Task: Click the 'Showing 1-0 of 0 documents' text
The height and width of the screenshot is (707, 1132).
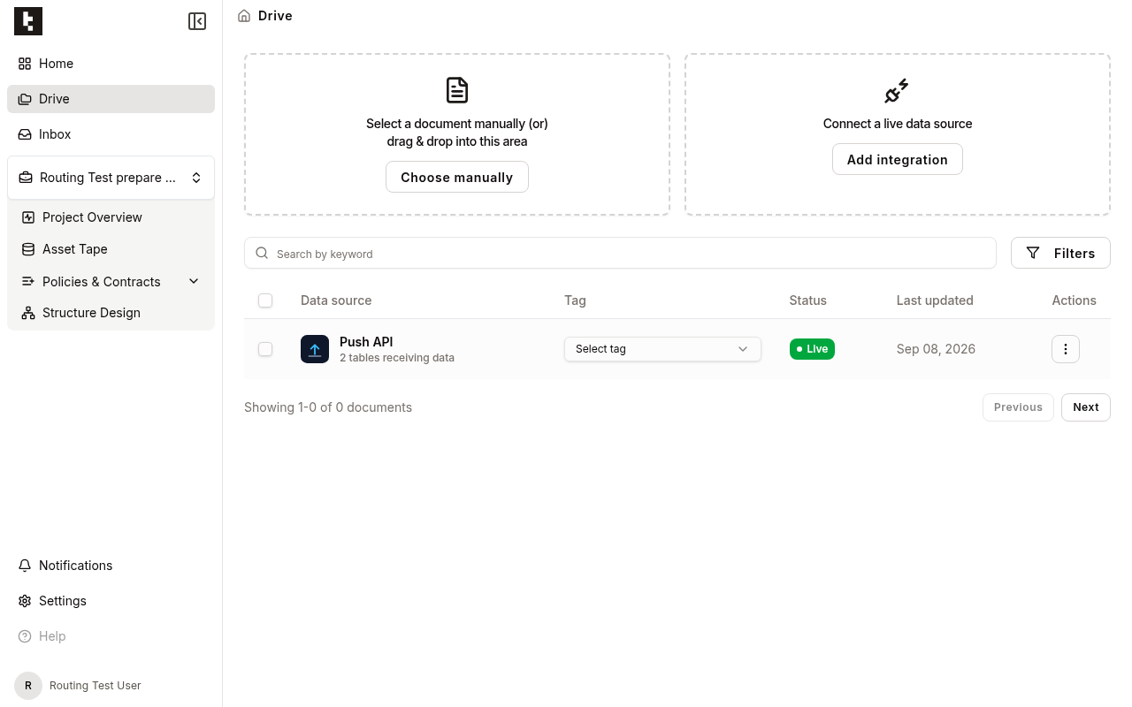Action: coord(328,407)
